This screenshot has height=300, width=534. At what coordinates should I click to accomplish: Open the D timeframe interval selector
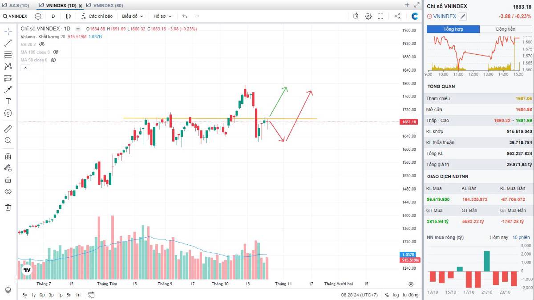pyautogui.click(x=53, y=16)
